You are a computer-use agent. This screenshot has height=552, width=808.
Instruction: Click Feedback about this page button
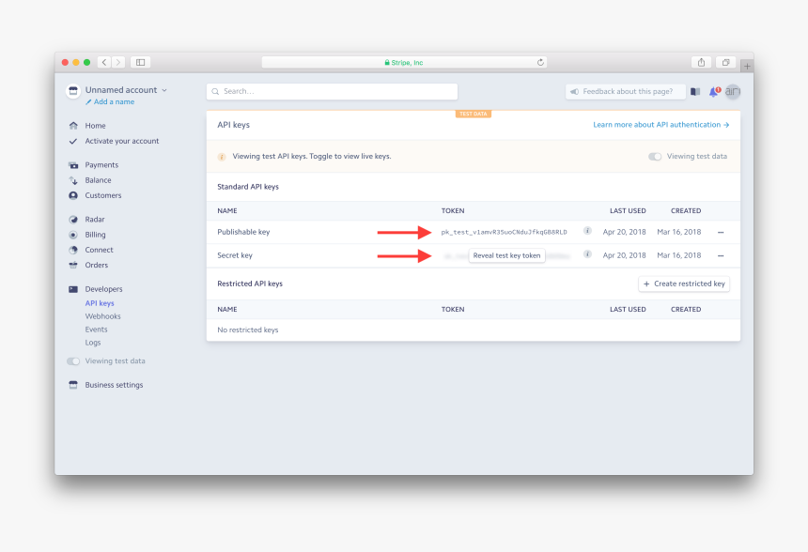[625, 92]
